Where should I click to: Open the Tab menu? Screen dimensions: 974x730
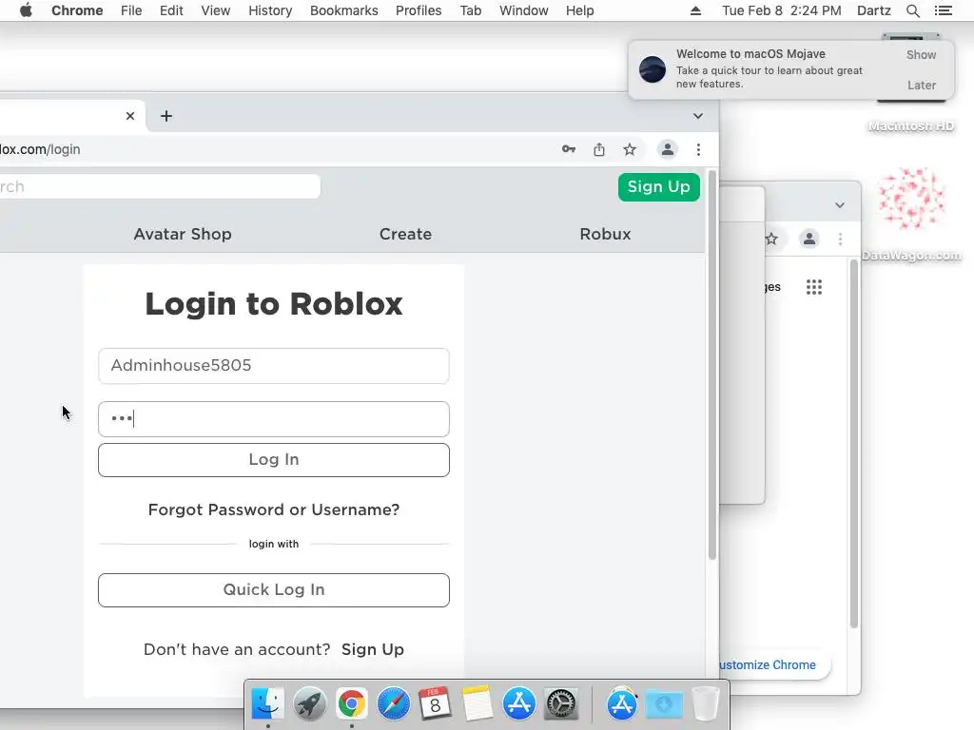(470, 10)
